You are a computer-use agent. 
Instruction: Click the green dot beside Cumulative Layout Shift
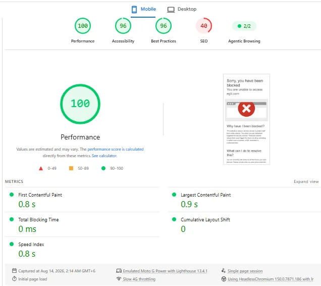click(174, 219)
